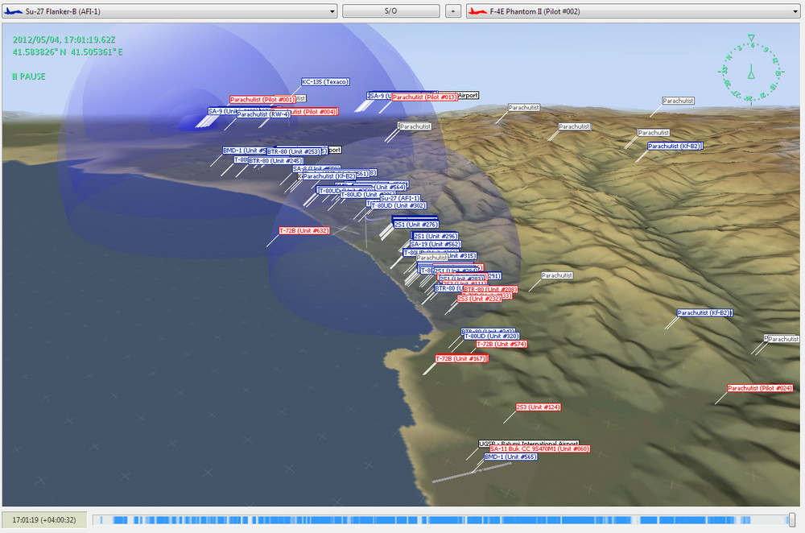Image resolution: width=805 pixels, height=533 pixels.
Task: Select the BTR-80 (Unit #253) label
Action: [294, 151]
